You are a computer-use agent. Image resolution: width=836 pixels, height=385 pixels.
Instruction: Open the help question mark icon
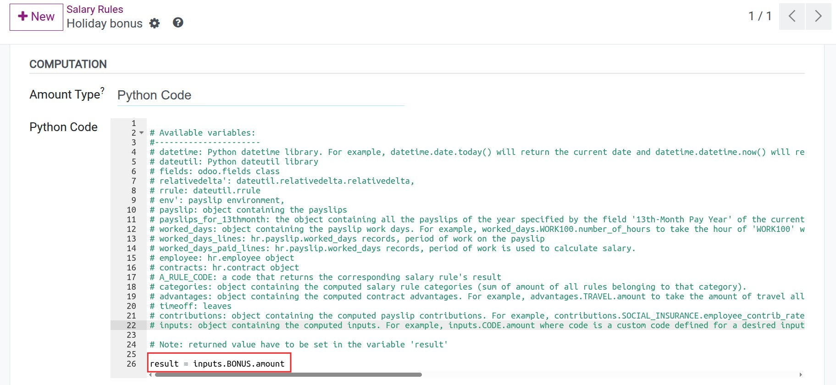coord(178,22)
